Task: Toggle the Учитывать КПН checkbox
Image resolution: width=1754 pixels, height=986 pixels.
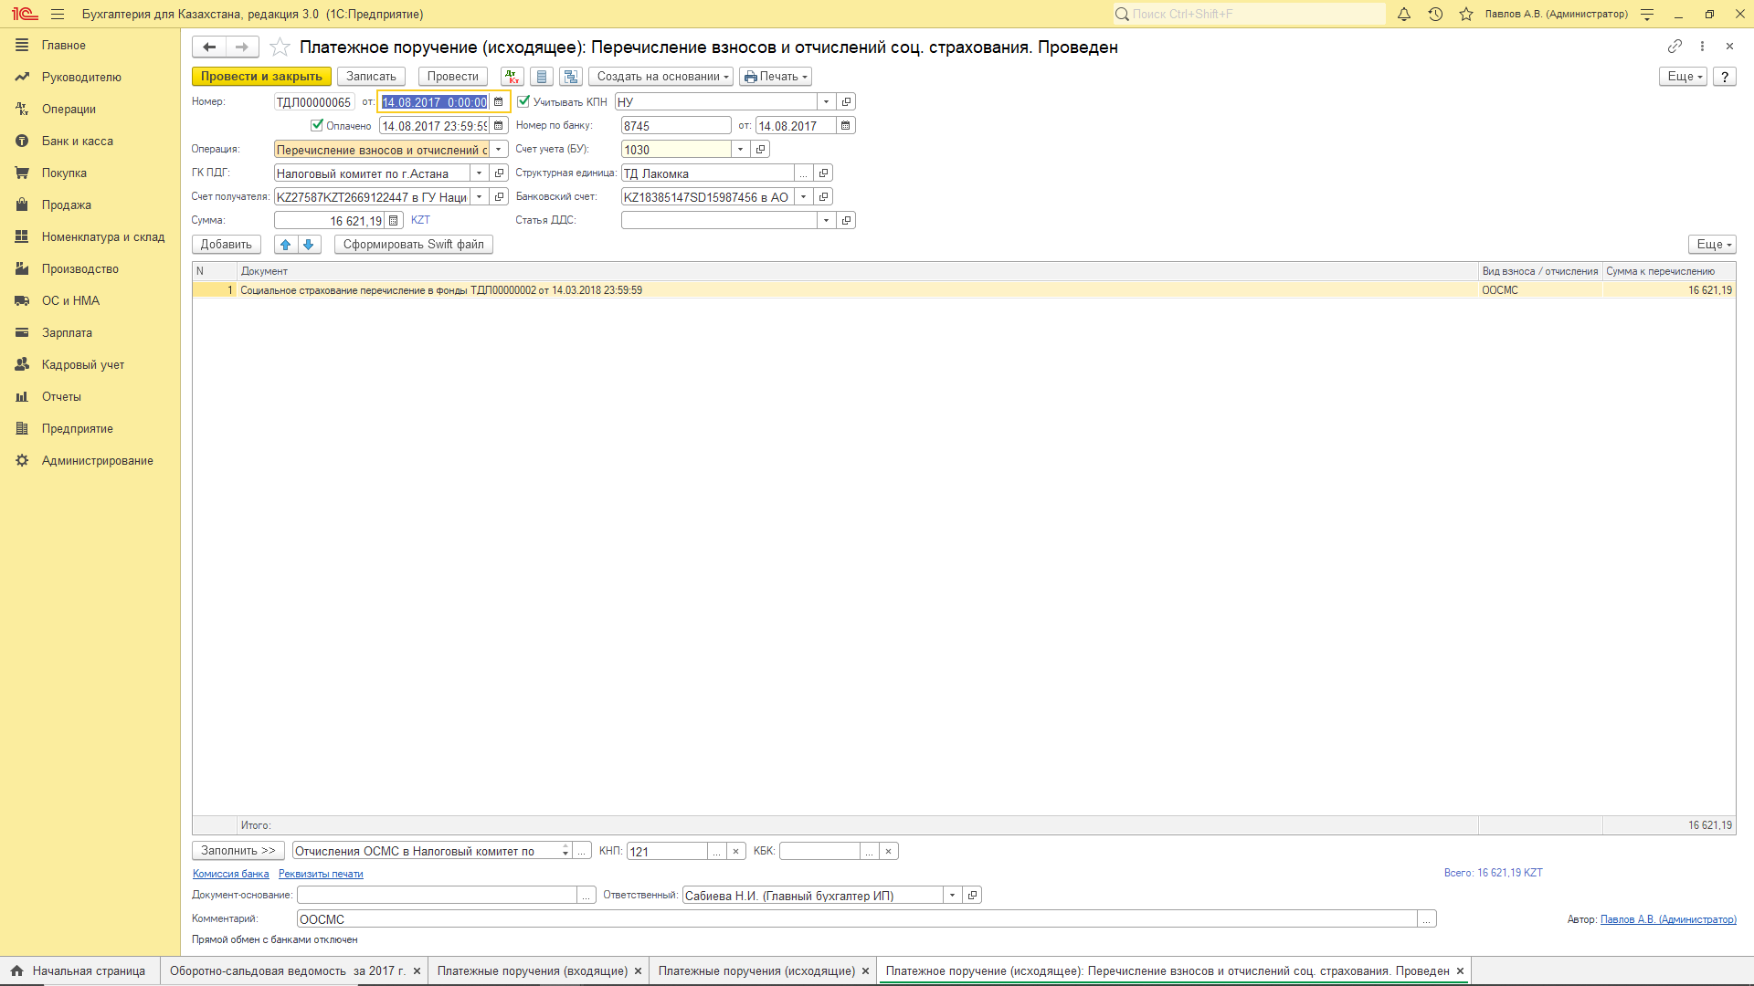Action: coord(524,102)
